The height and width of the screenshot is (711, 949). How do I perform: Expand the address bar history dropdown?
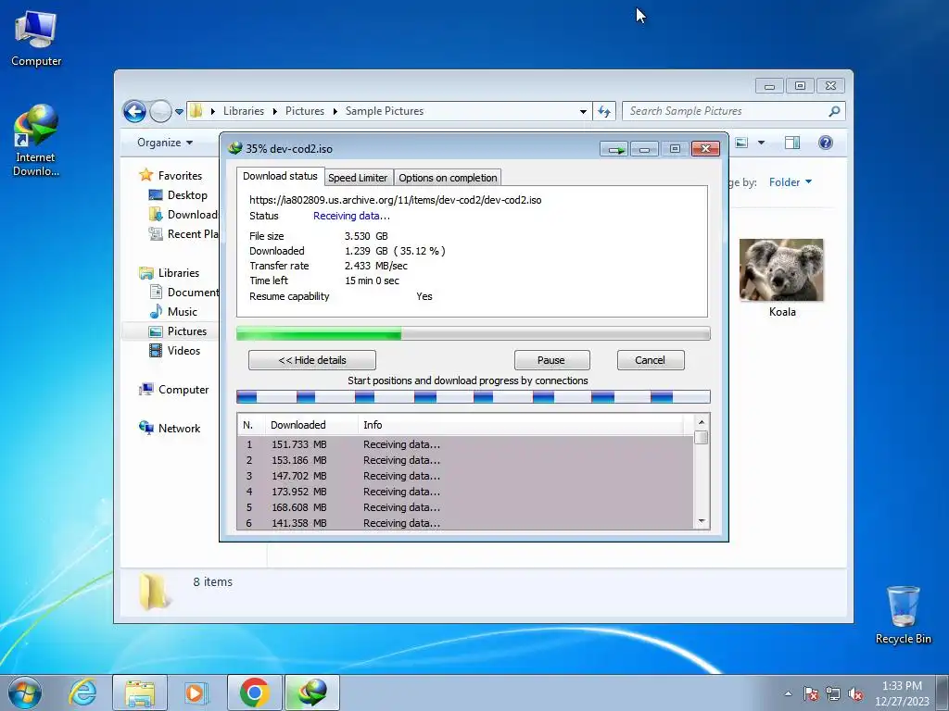pyautogui.click(x=583, y=111)
